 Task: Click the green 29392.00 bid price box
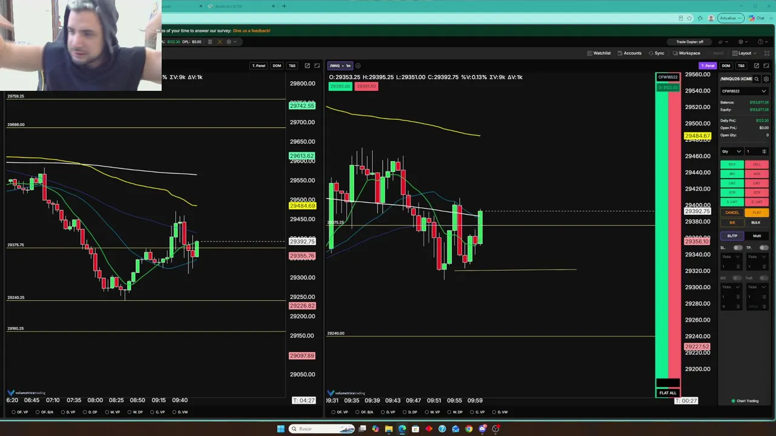[339, 87]
